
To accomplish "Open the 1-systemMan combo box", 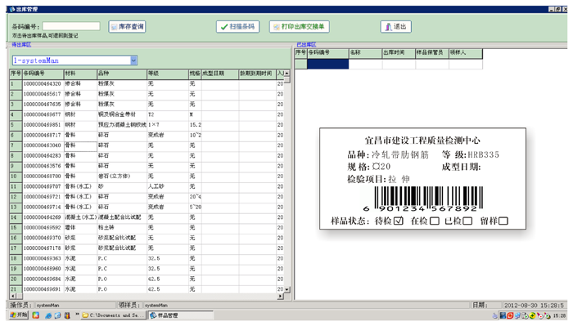I will [75, 60].
